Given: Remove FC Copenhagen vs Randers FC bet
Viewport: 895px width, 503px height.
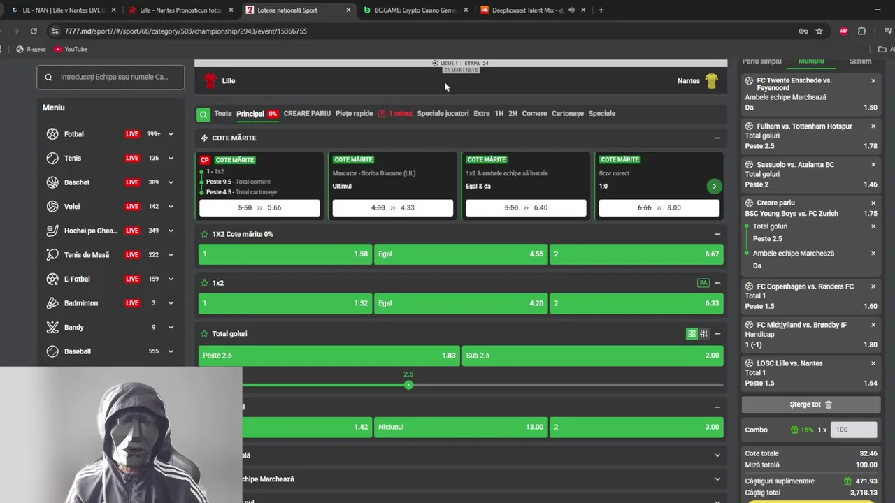Looking at the screenshot, I should (873, 286).
